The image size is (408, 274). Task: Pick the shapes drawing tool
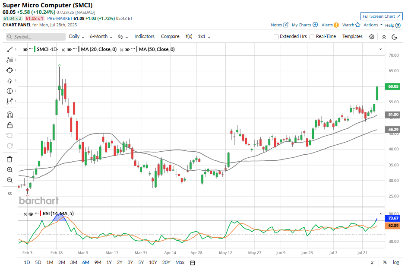pyautogui.click(x=9, y=70)
